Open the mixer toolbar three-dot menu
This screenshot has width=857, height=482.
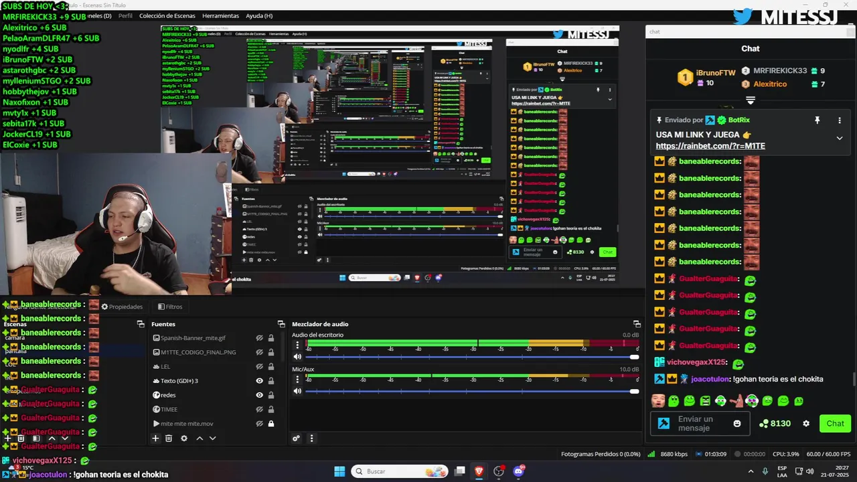pos(311,438)
